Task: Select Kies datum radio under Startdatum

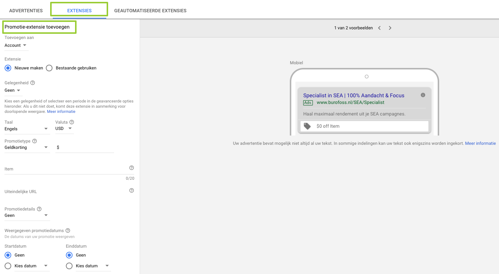Action: click(8, 266)
